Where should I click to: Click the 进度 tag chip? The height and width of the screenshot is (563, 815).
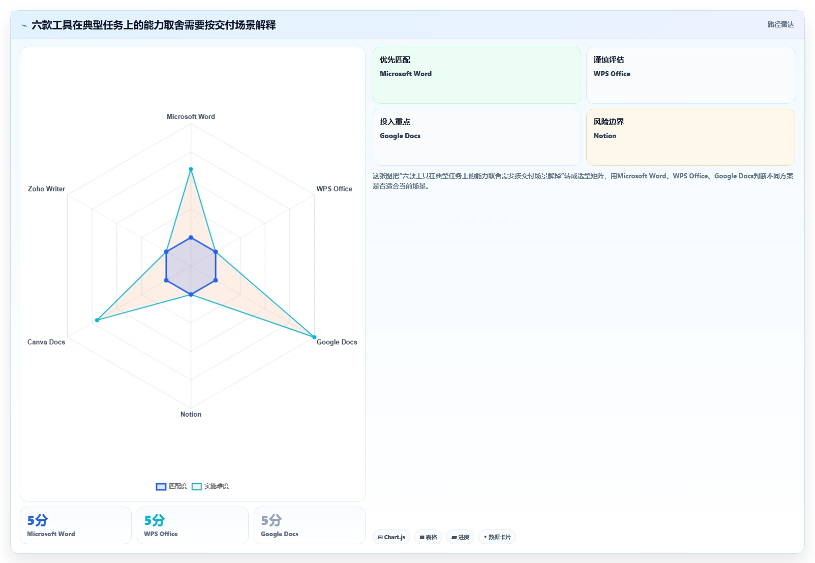460,537
